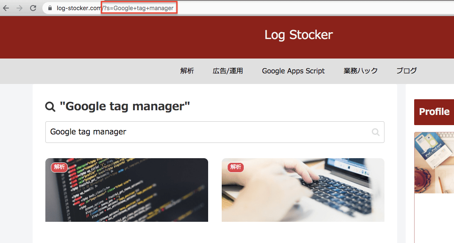Click the Profile sidebar heading

click(434, 112)
